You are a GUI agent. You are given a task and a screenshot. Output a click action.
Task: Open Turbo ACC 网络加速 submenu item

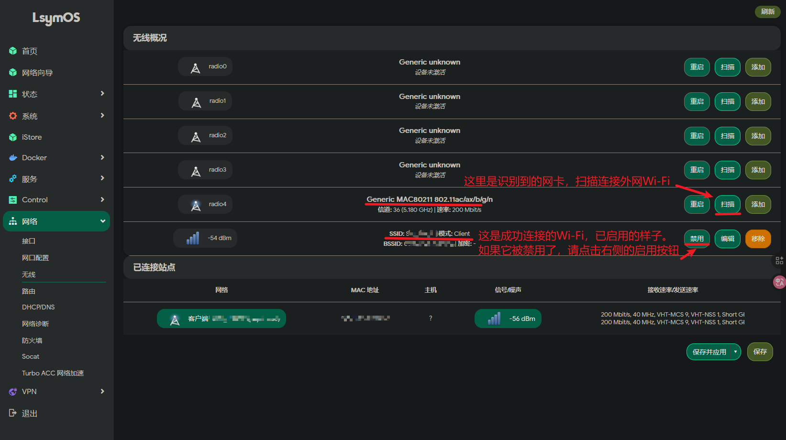pos(53,373)
